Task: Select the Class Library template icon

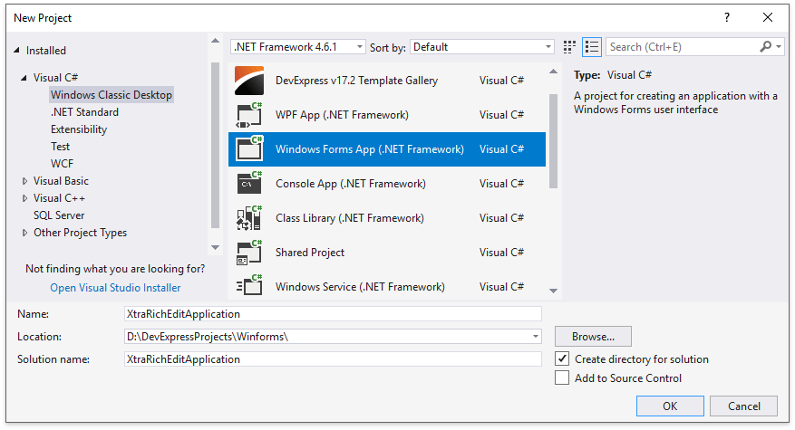Action: click(249, 218)
